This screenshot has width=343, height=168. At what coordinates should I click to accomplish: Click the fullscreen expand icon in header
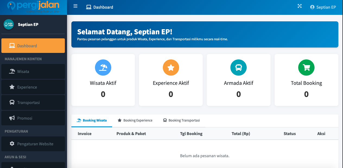pos(300,6)
